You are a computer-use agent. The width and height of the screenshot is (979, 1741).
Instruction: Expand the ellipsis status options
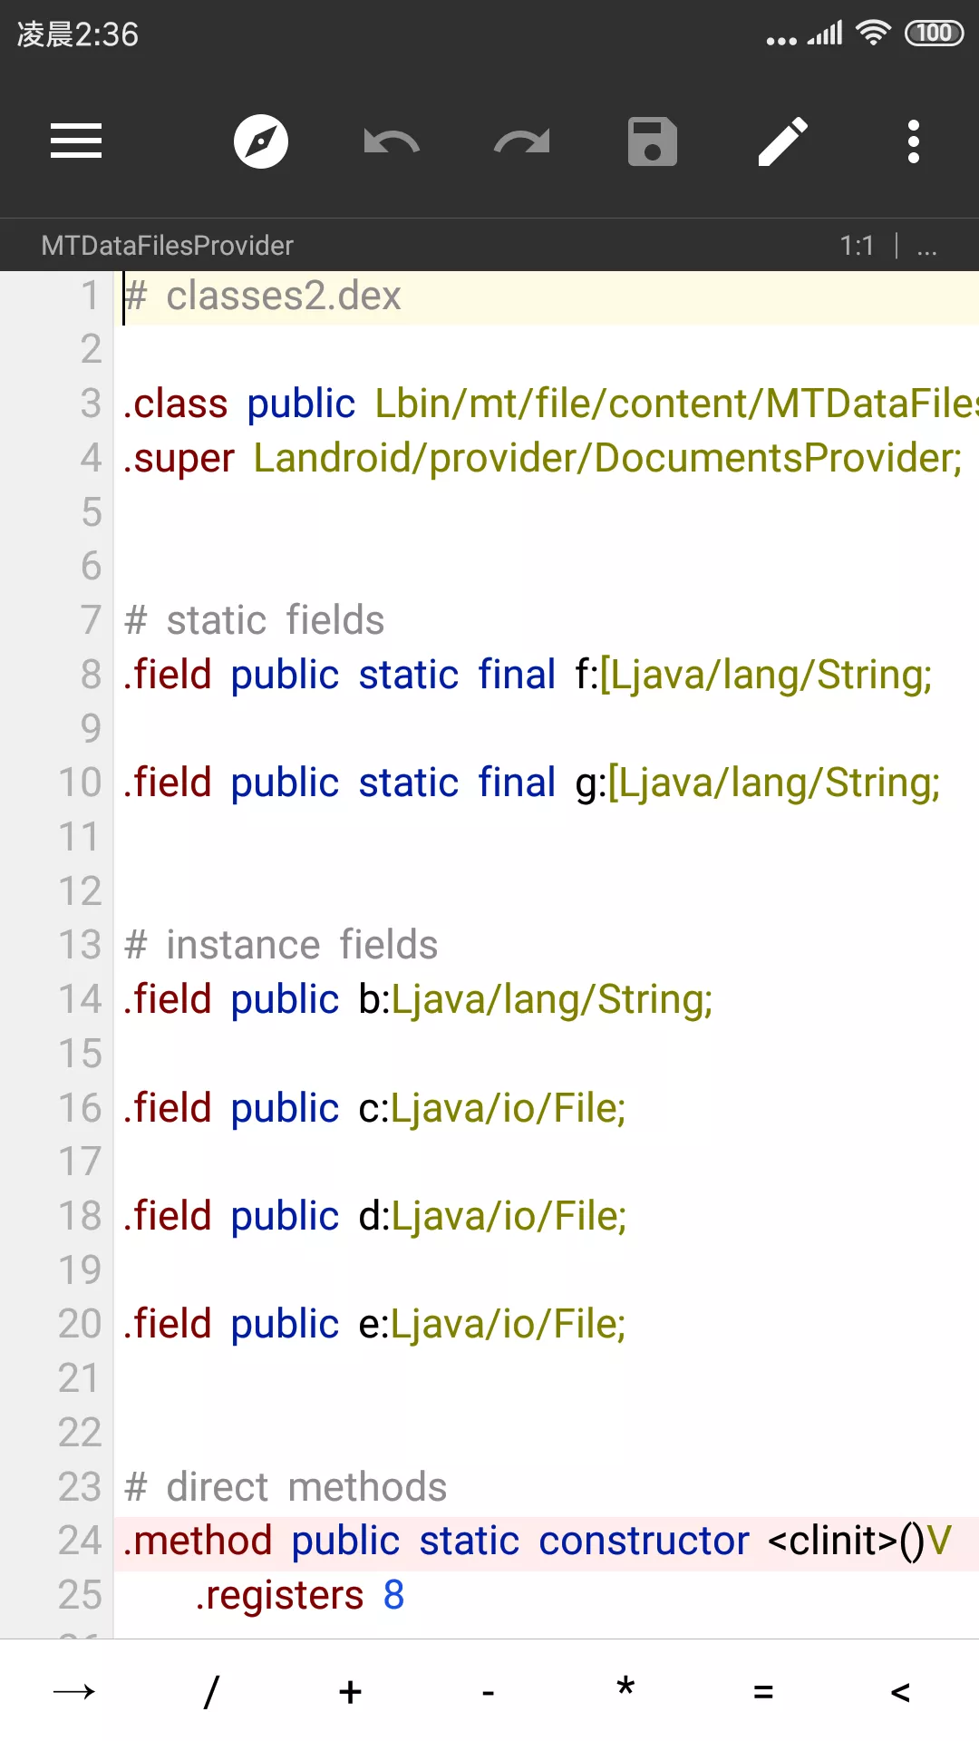pyautogui.click(x=926, y=246)
